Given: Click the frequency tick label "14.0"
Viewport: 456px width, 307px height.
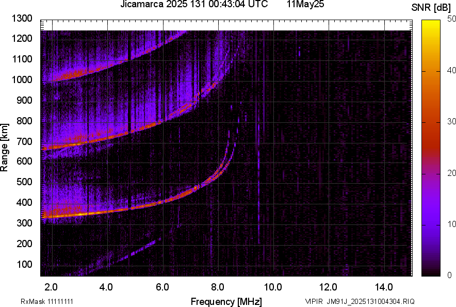Looking at the screenshot, I should coord(384,287).
